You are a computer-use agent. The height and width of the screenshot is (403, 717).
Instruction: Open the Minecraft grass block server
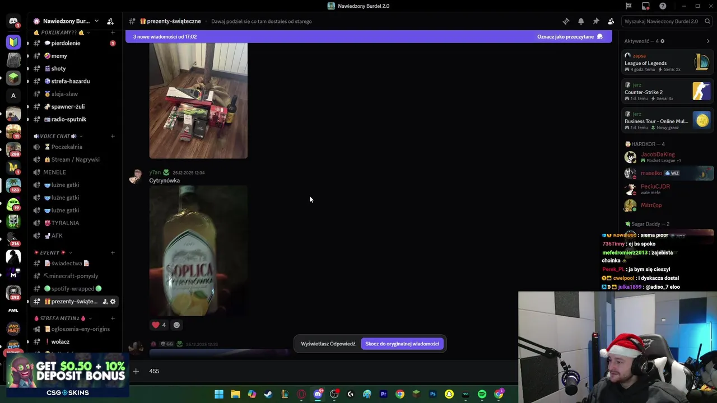coord(13,78)
